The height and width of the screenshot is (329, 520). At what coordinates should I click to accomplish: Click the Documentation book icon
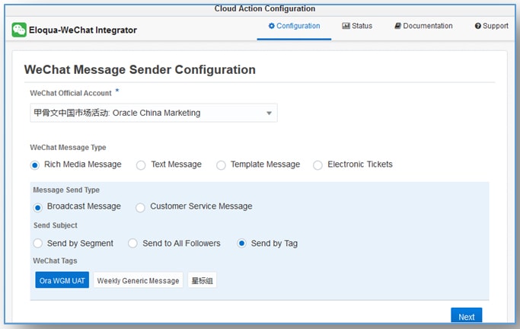coord(397,26)
